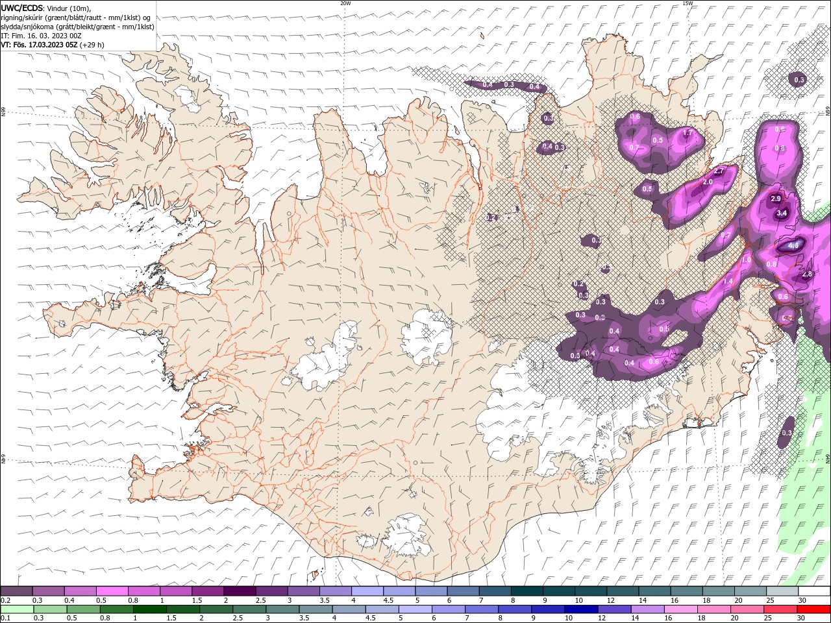Click the rain scale 3 grey-green swatch

(x=282, y=609)
